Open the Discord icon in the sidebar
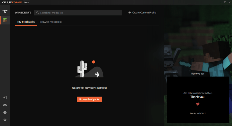Screen dimensions: 232x126 [x=5, y=105]
